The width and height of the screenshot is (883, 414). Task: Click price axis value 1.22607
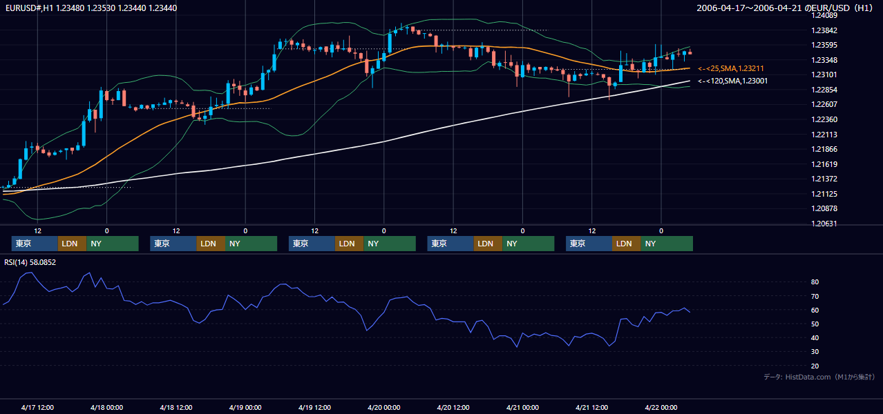pyautogui.click(x=824, y=104)
